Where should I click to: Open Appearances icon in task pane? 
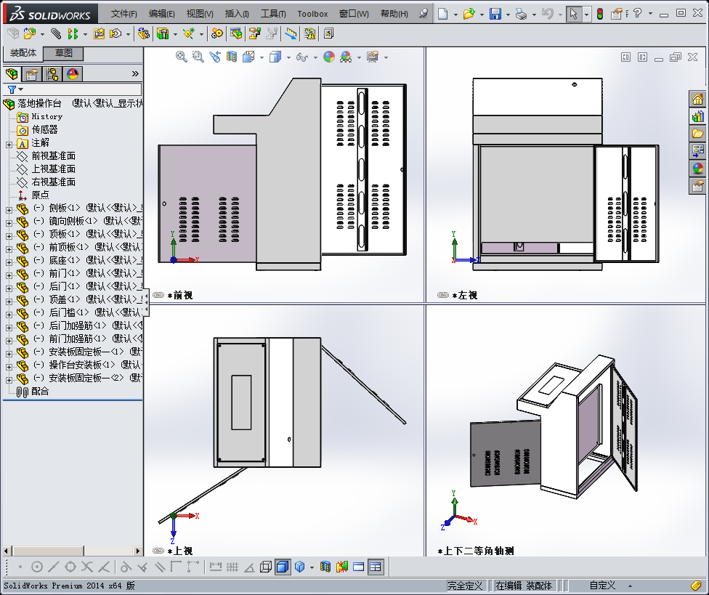(x=697, y=169)
